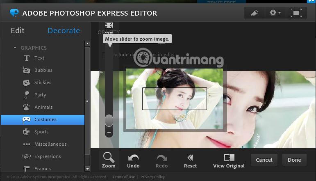Click the navigator viewport rectangle
This screenshot has height=181, width=316.
pos(175,99)
